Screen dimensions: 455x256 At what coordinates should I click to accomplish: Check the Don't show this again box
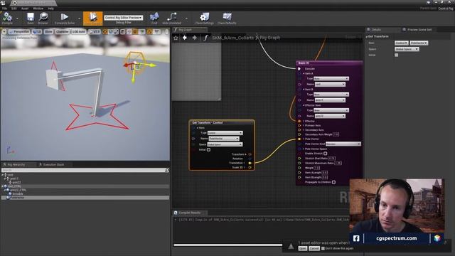click(323, 248)
